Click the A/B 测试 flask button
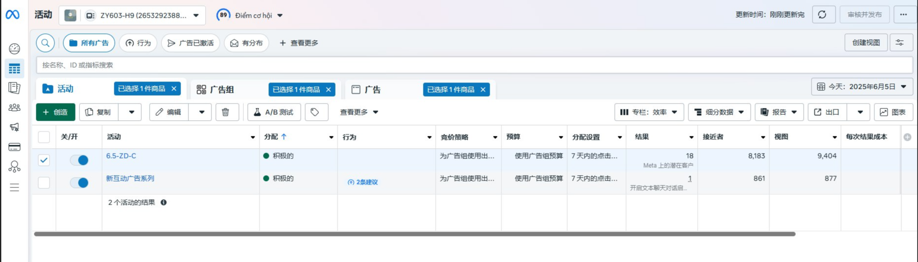The height and width of the screenshot is (262, 918). 274,112
